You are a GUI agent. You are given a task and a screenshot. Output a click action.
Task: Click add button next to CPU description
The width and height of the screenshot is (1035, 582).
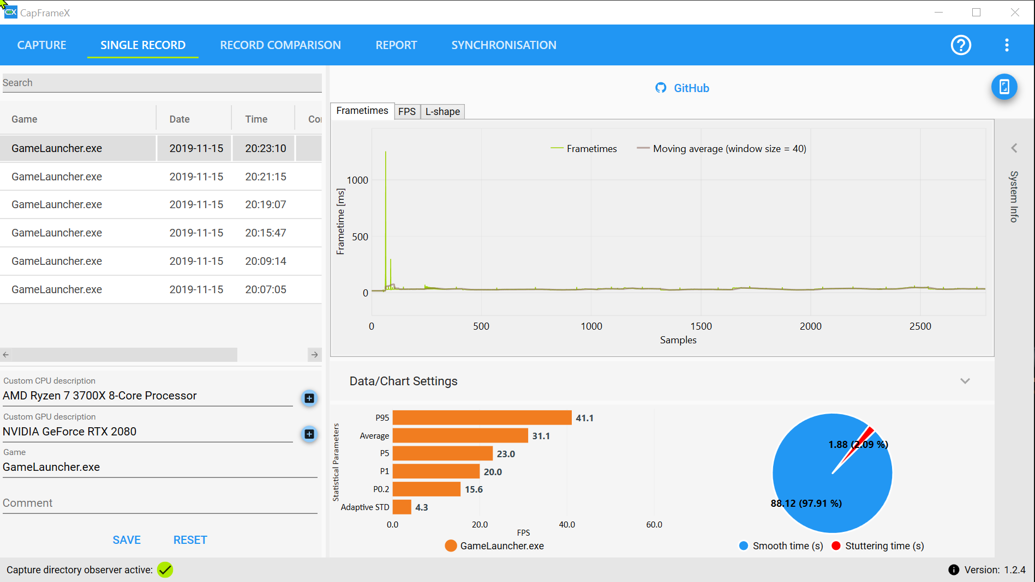(309, 398)
